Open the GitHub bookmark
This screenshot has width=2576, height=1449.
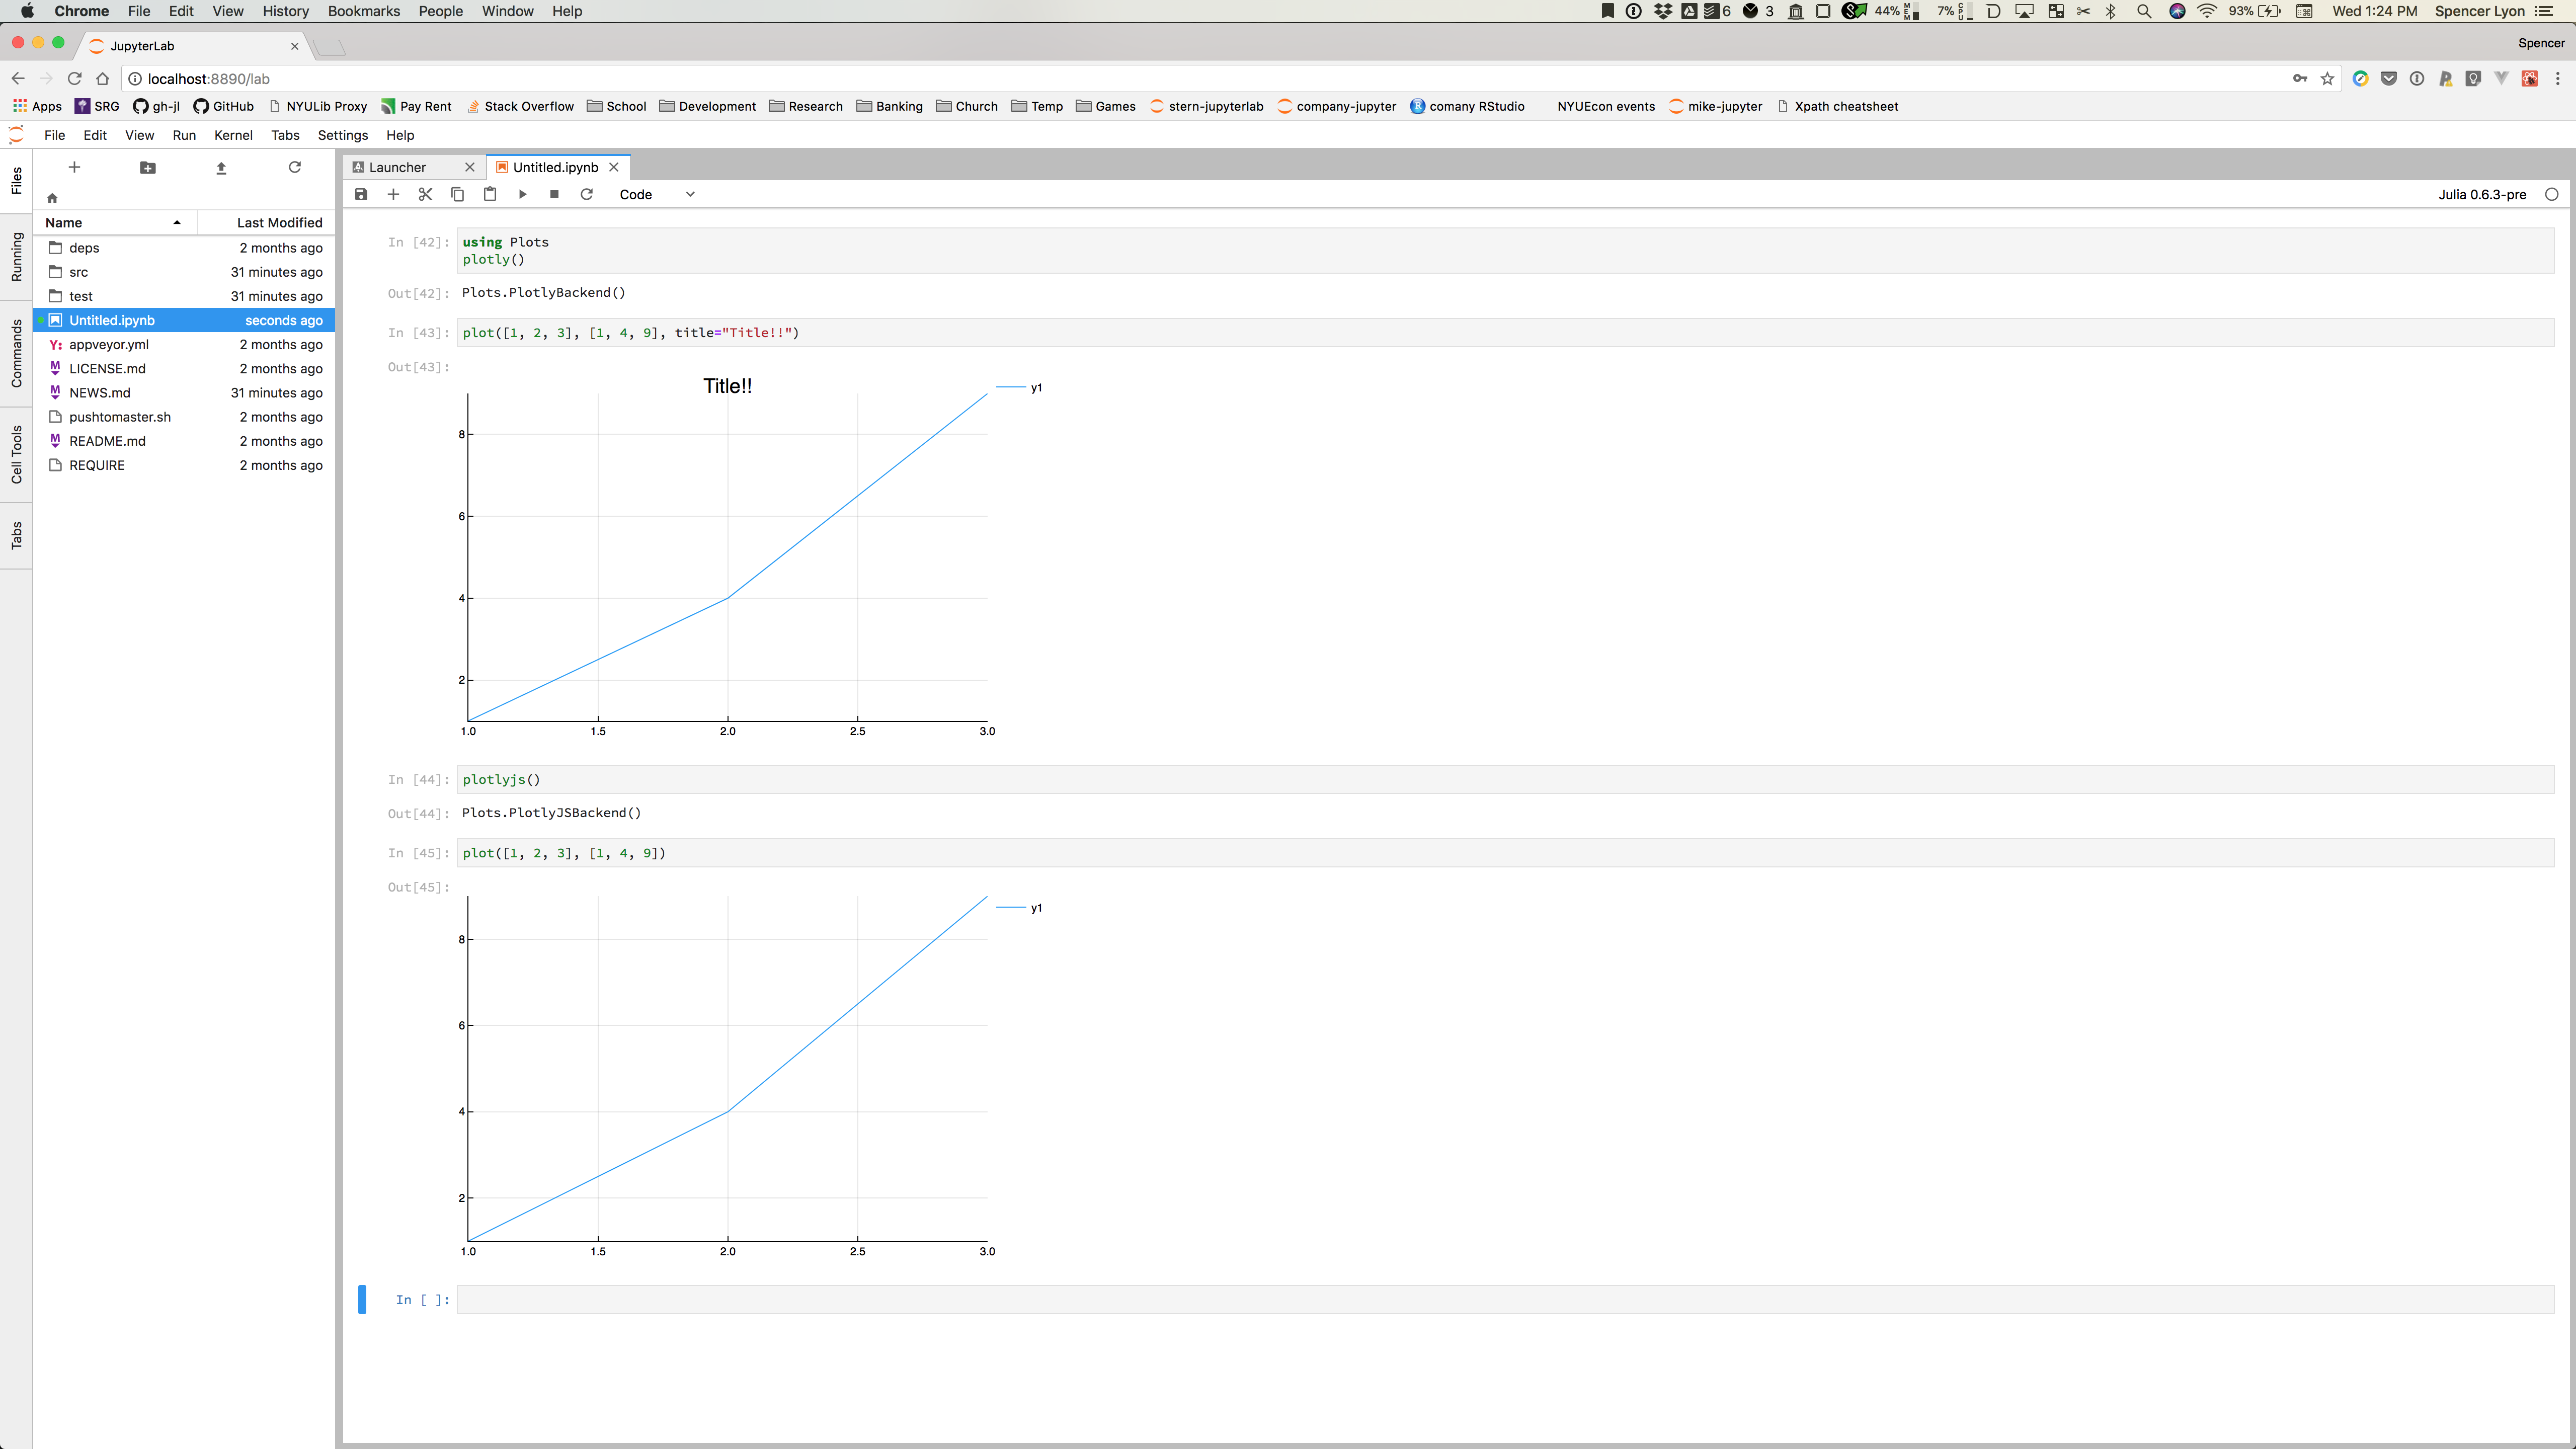[224, 106]
